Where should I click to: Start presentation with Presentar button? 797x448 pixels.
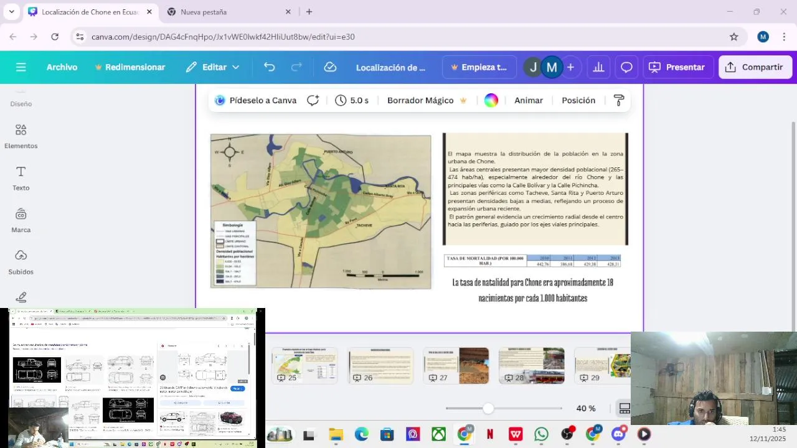point(677,67)
